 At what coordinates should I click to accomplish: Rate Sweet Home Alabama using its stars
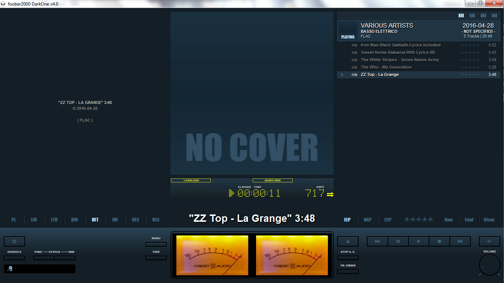click(470, 52)
